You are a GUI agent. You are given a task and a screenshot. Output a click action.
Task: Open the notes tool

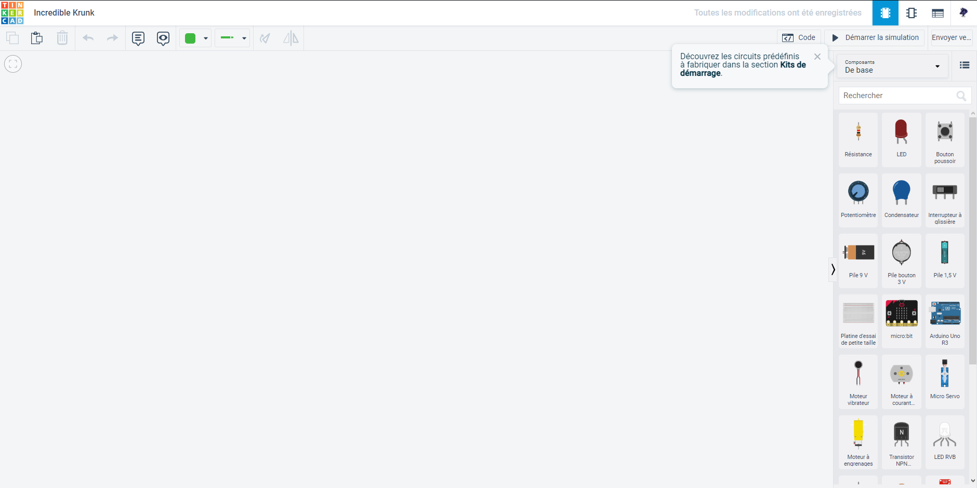coord(138,38)
